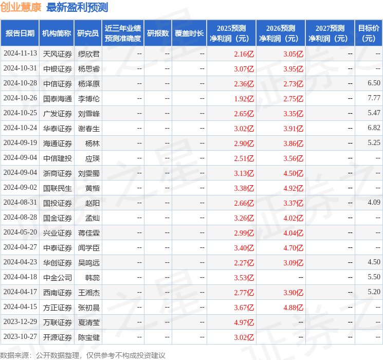Image resolution: width=383 pixels, height=360 pixels.
Task: Select the 2026预测净利润 column header
Action: (281, 33)
